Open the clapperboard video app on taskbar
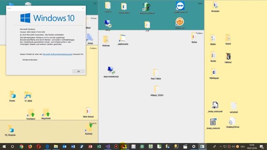Viewport: 267px width, 150px height. click(x=185, y=146)
